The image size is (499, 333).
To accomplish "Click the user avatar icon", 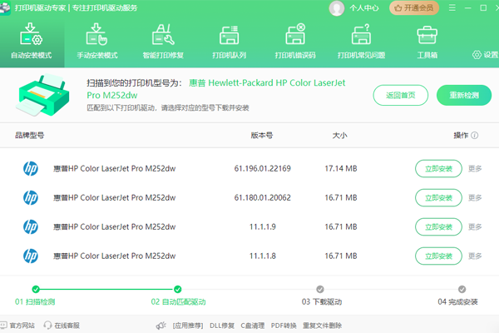I will coord(337,8).
